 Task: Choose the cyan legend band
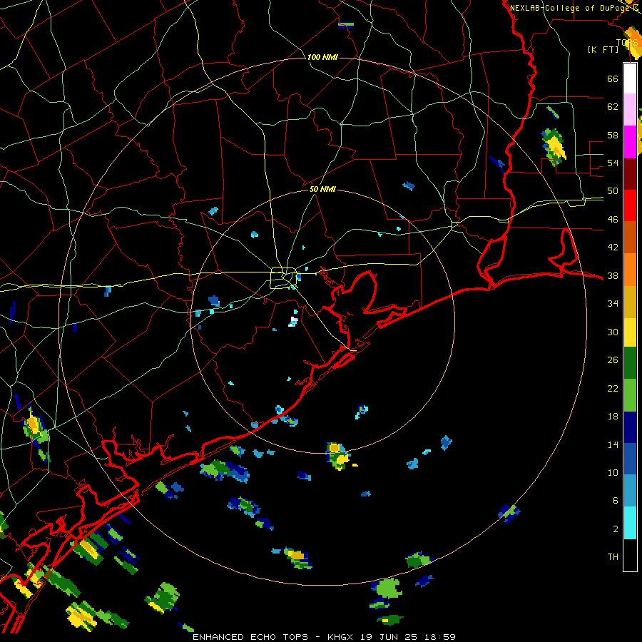[630, 523]
